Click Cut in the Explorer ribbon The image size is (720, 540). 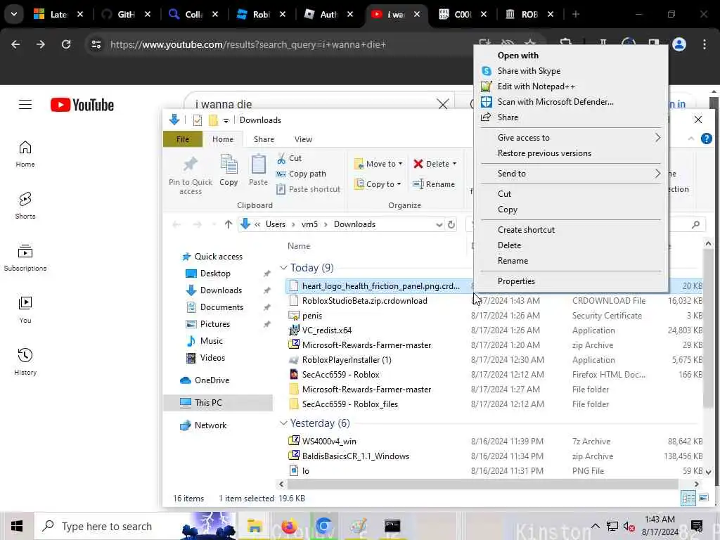(x=289, y=158)
